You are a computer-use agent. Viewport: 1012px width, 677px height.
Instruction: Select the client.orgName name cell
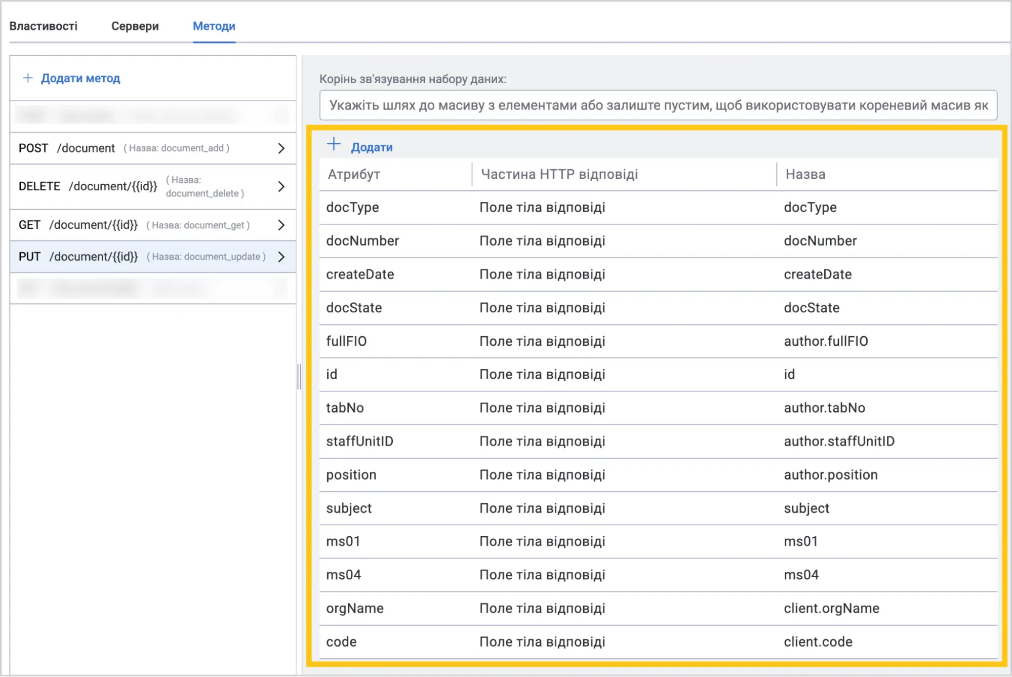(x=831, y=609)
